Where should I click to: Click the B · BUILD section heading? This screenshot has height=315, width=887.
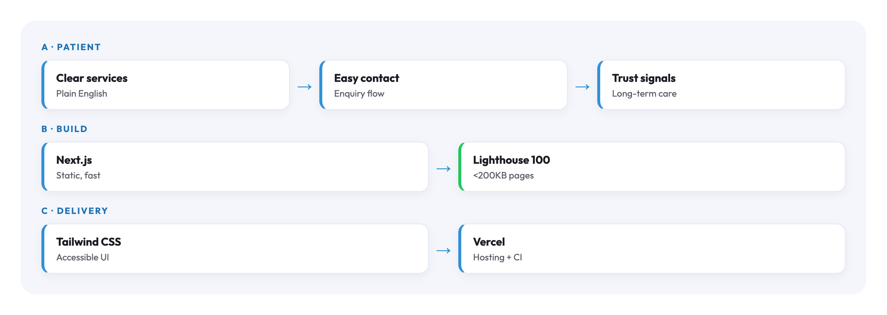point(64,129)
